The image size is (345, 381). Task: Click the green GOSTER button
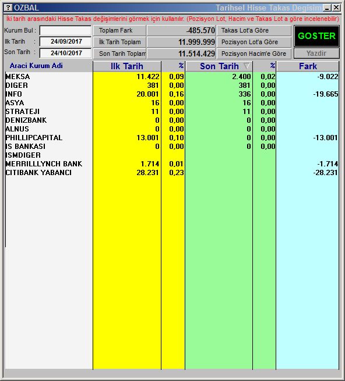pyautogui.click(x=316, y=36)
